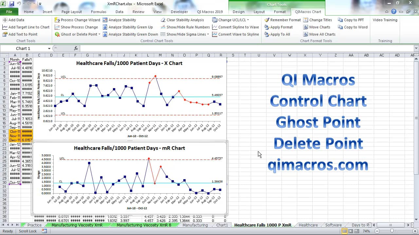
Task: Switch to the Data ribbon tab
Action: [119, 12]
